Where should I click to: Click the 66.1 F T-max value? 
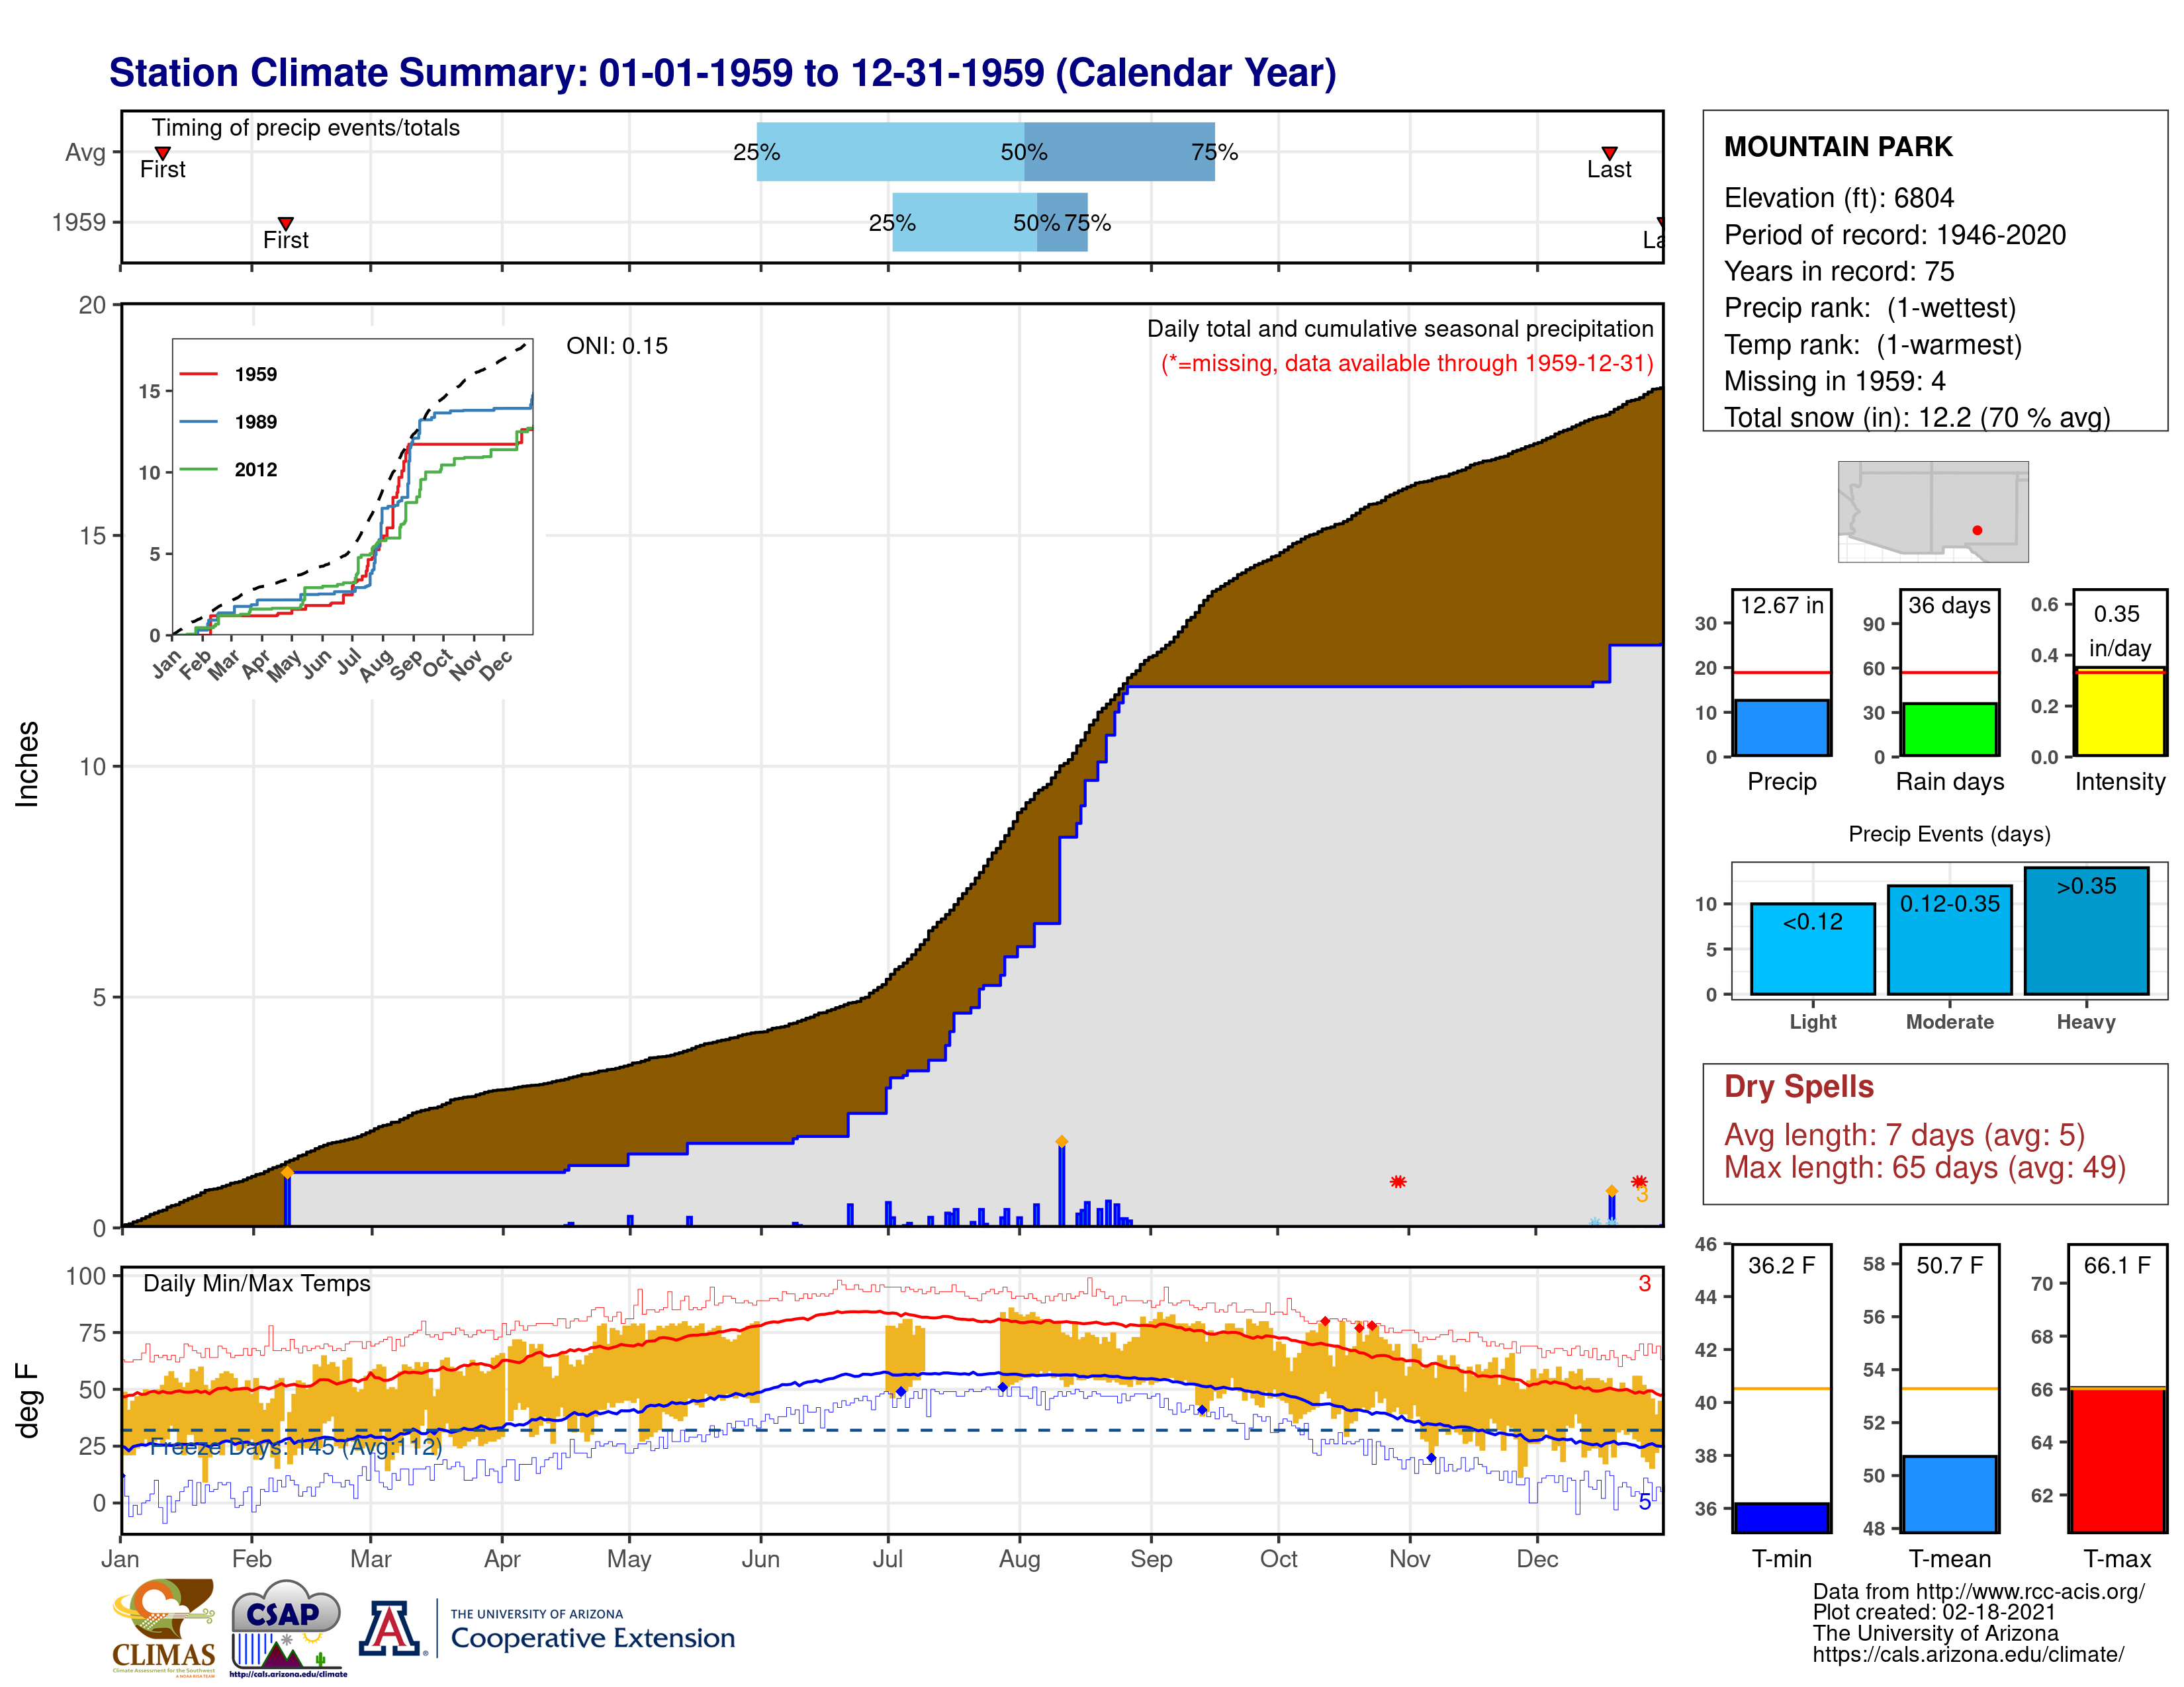2117,1265
